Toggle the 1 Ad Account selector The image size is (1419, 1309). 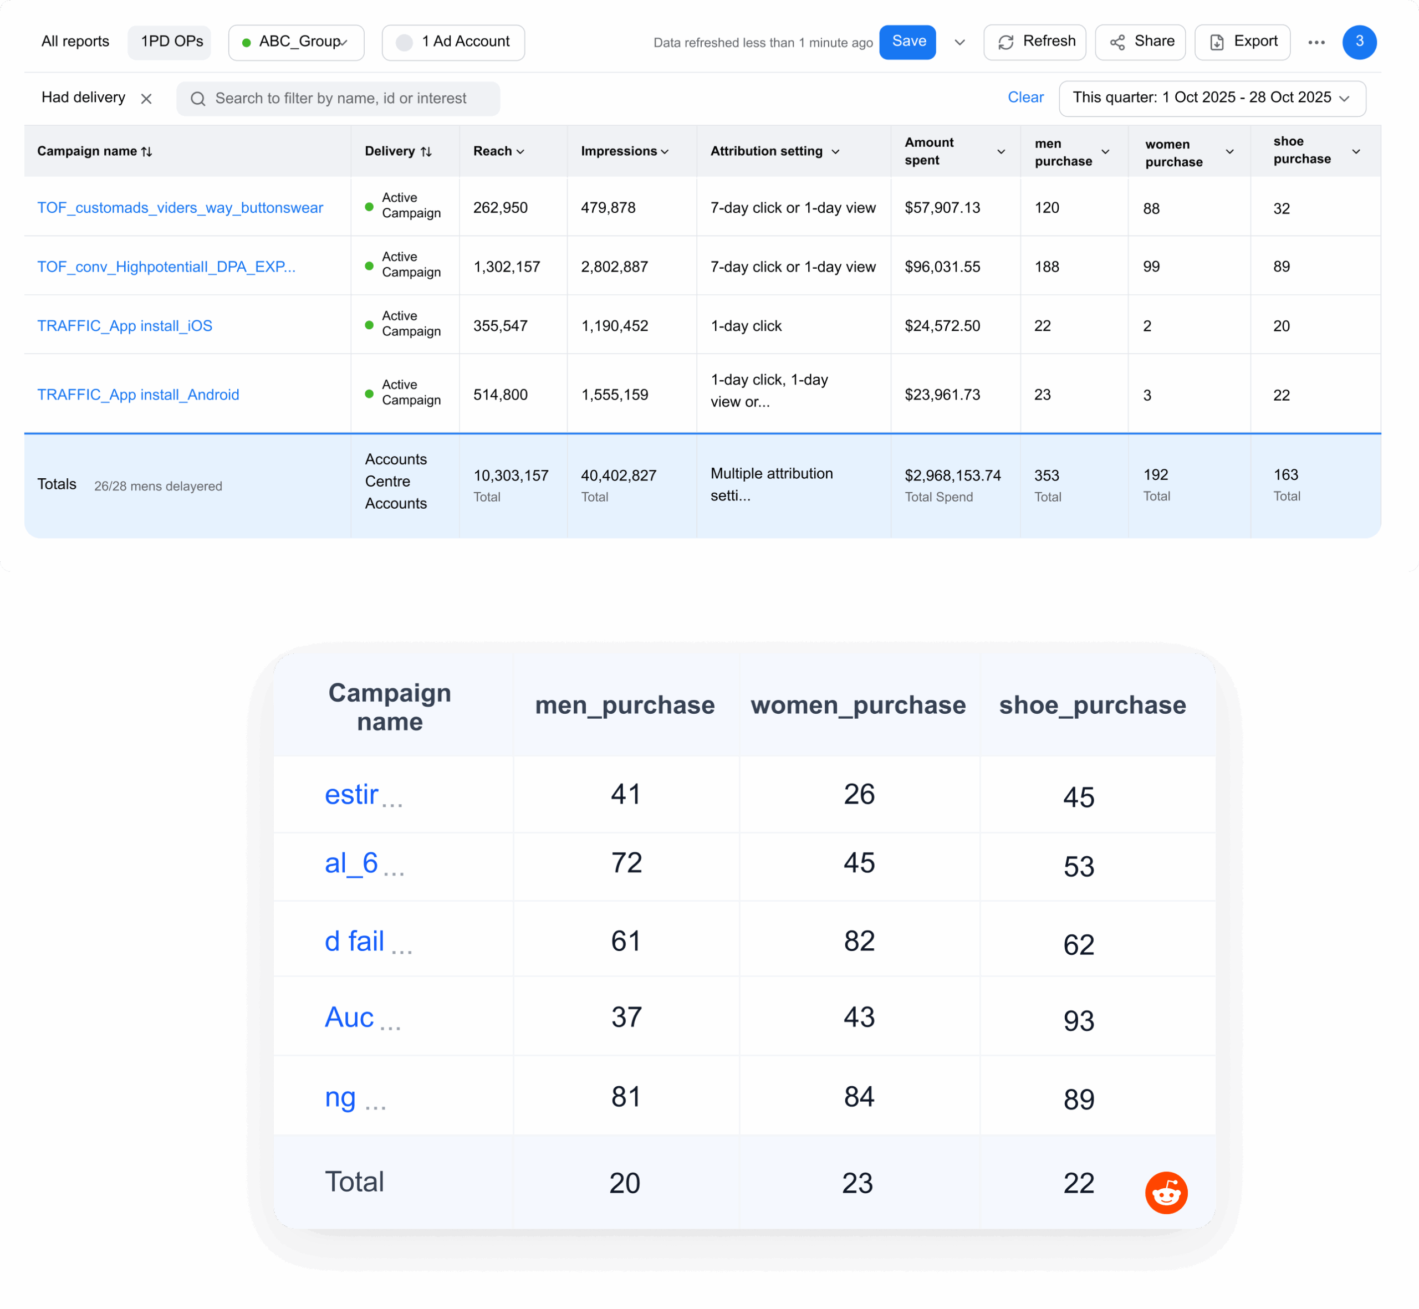click(x=453, y=43)
